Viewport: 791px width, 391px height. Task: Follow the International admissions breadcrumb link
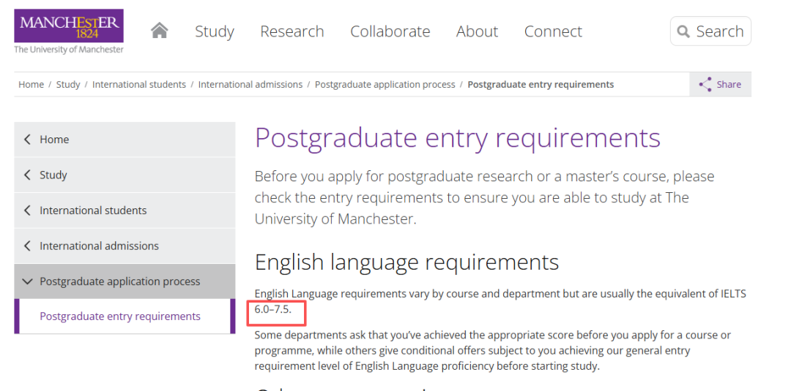250,85
